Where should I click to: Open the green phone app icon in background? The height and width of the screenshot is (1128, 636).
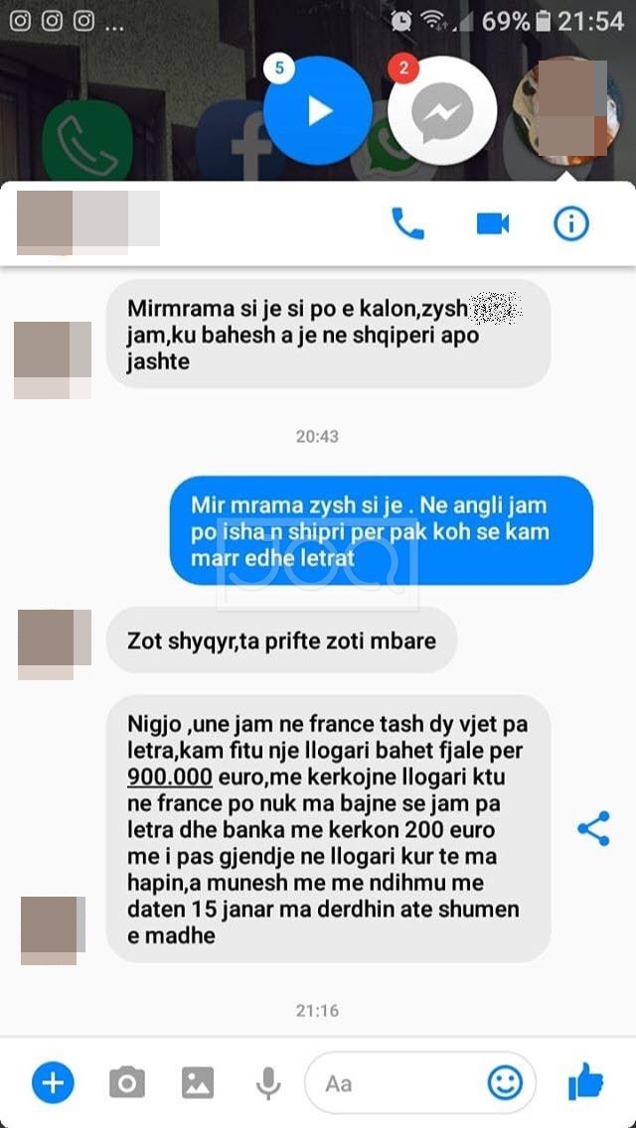click(87, 140)
